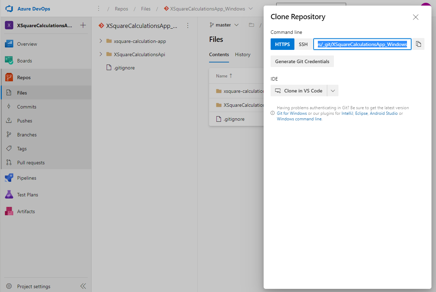Image resolution: width=436 pixels, height=292 pixels.
Task: Collapse the sidebar with double-chevron icon
Action: 83,286
